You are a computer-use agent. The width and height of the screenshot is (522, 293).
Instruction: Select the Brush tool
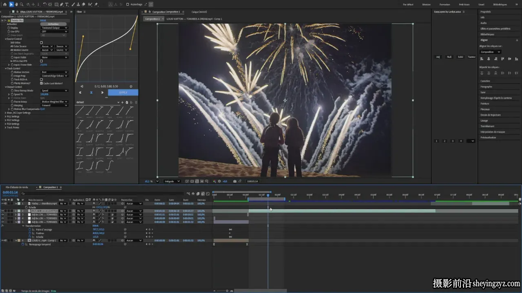click(x=73, y=4)
